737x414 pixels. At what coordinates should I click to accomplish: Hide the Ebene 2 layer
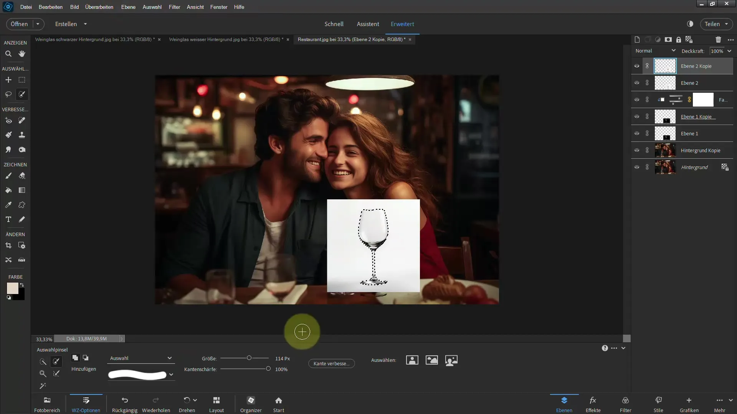[x=637, y=83]
